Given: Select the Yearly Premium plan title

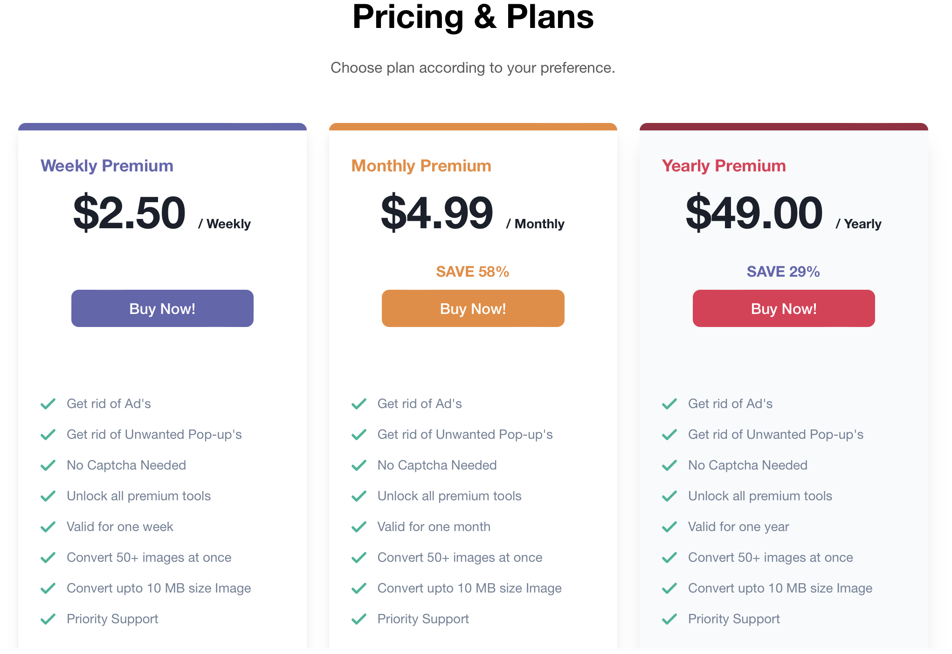Looking at the screenshot, I should (724, 166).
